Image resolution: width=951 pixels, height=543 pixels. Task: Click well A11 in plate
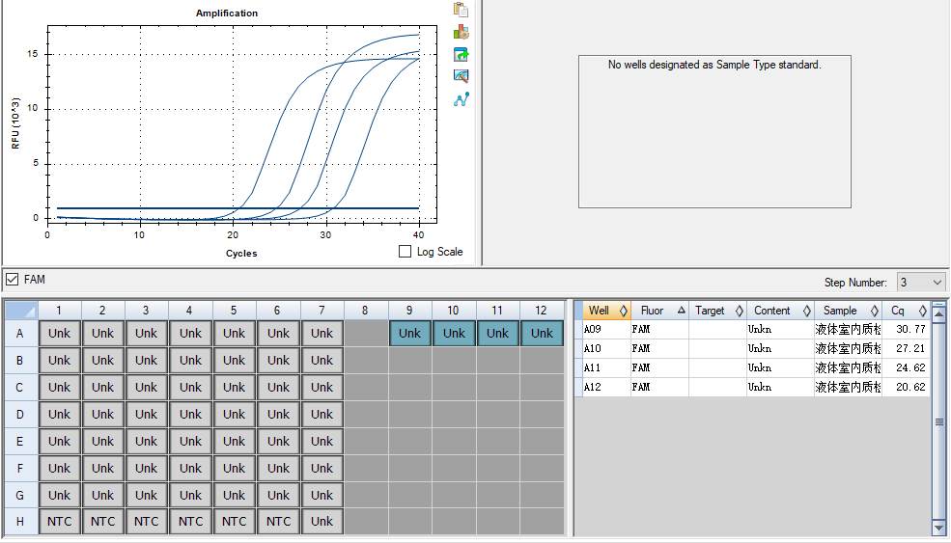tap(497, 334)
